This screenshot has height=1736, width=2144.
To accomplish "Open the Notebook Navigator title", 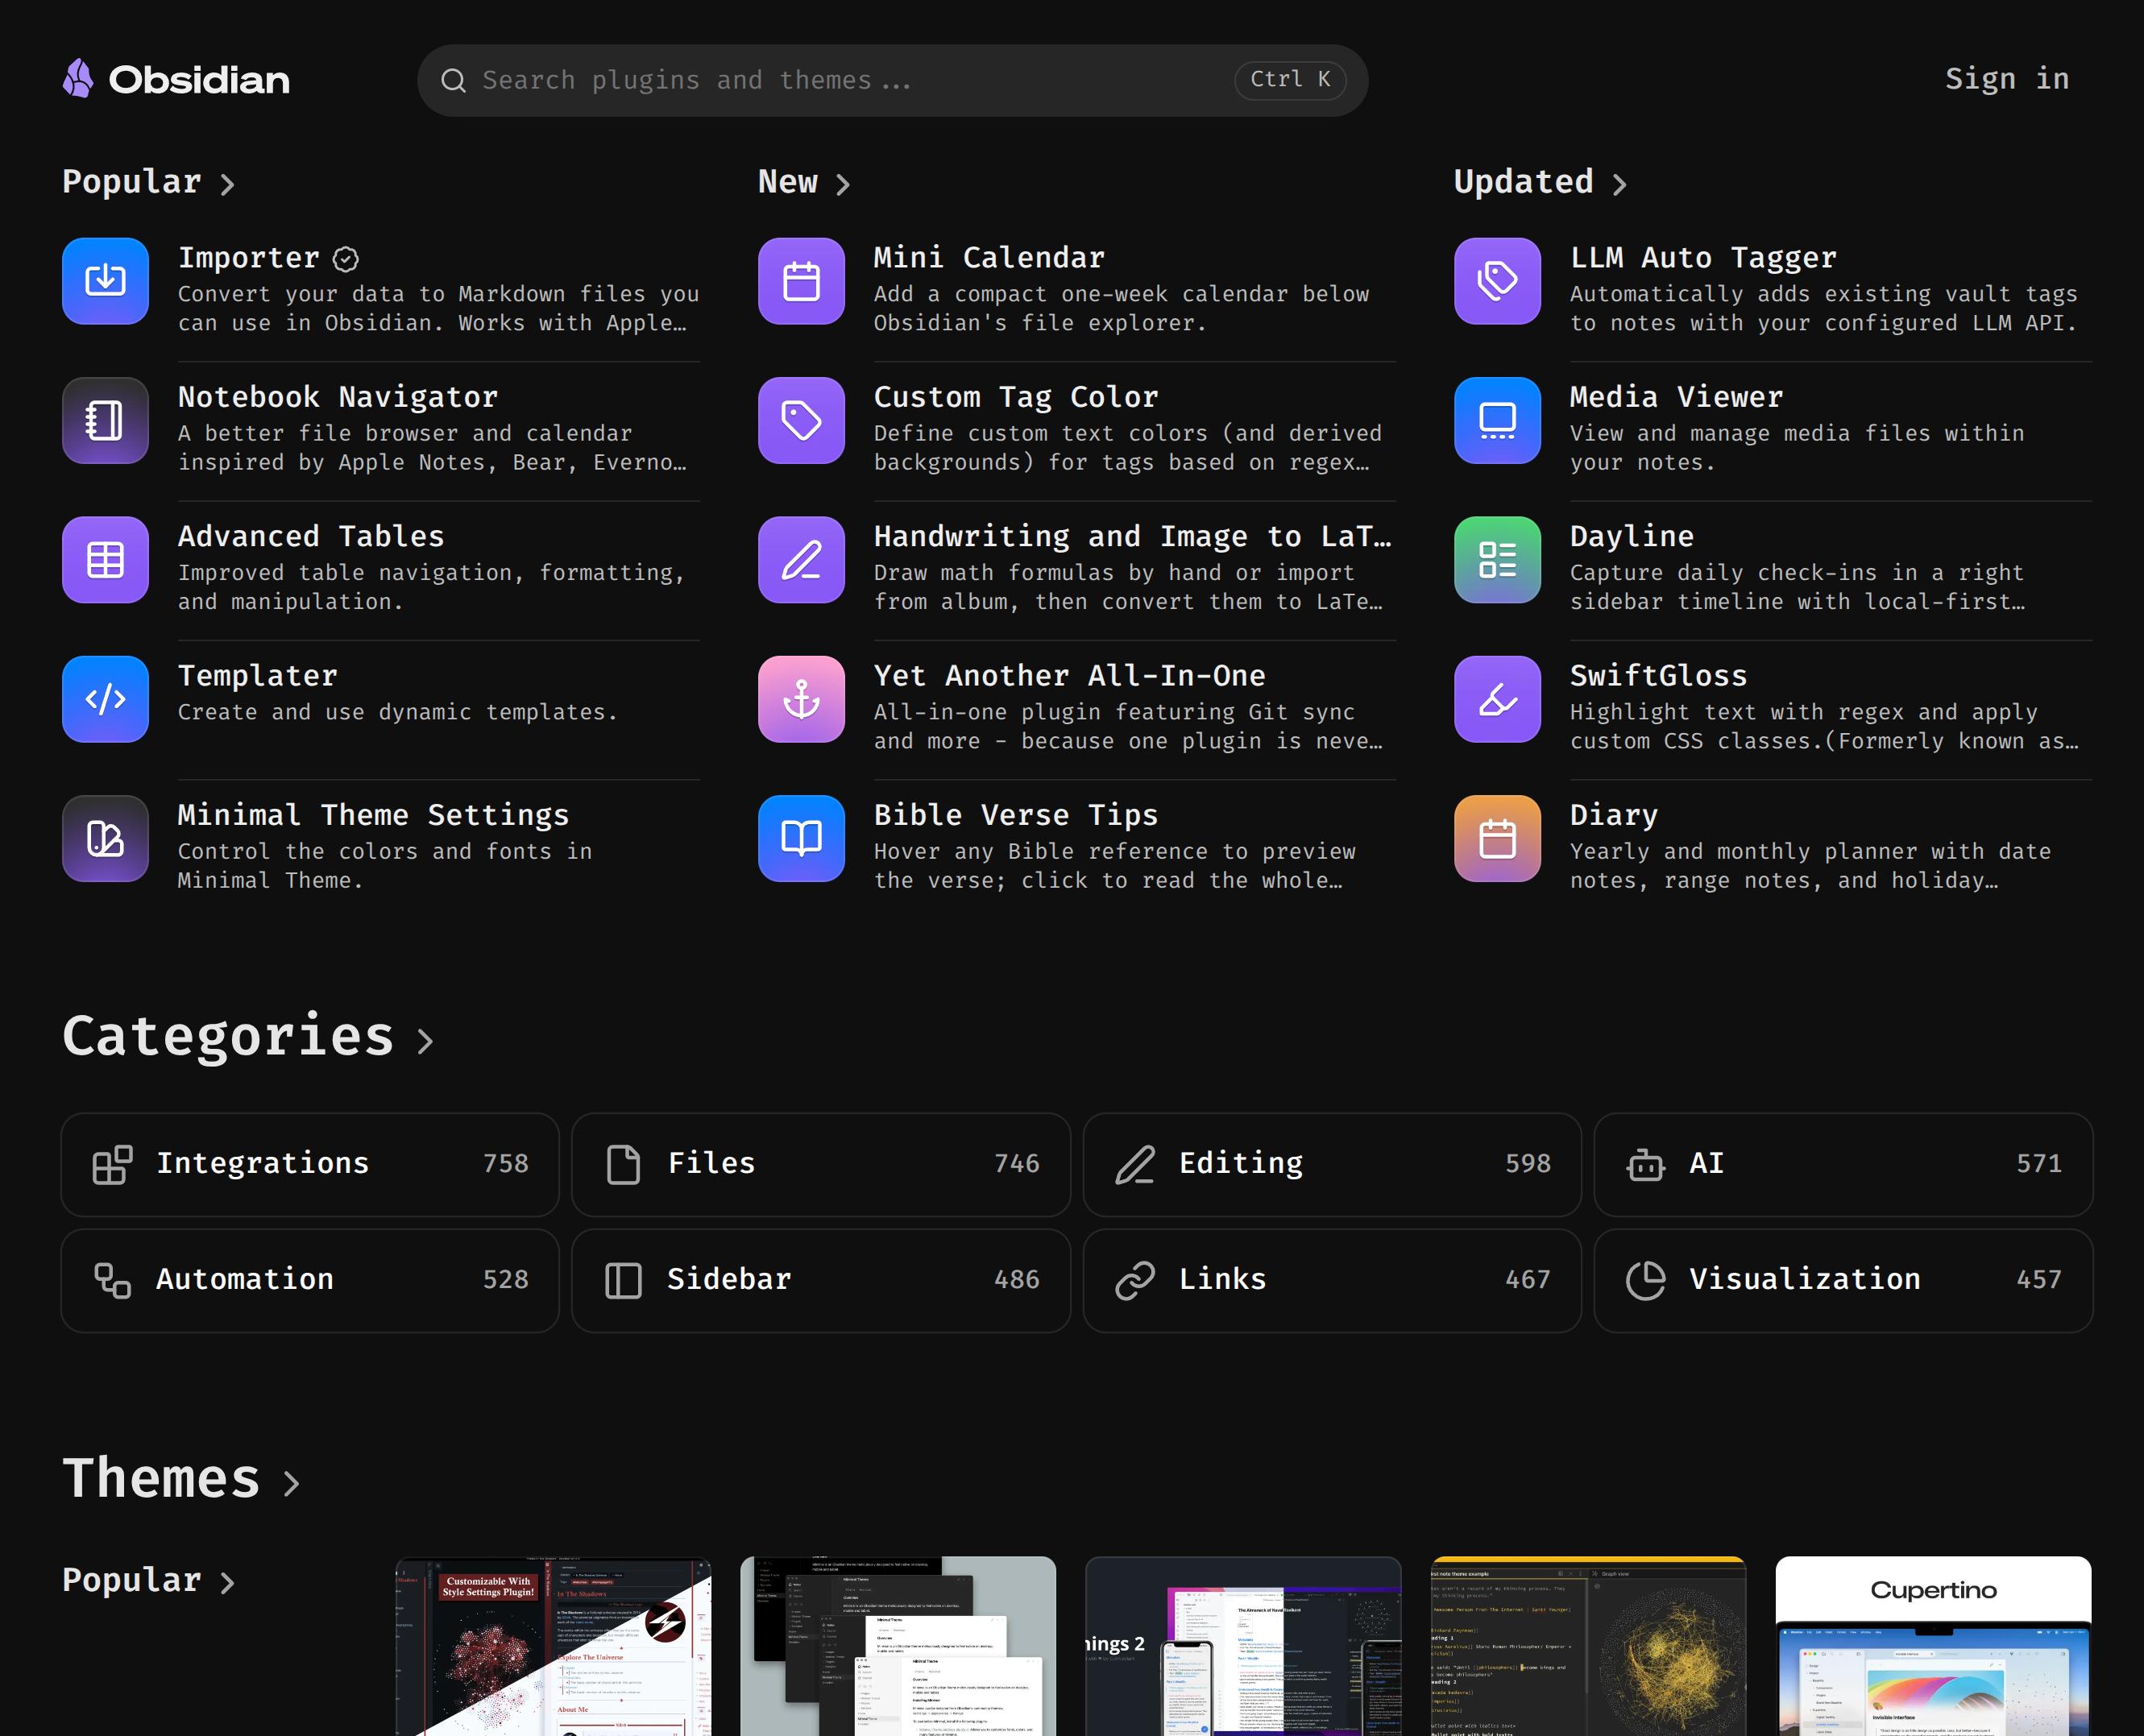I will pos(338,397).
